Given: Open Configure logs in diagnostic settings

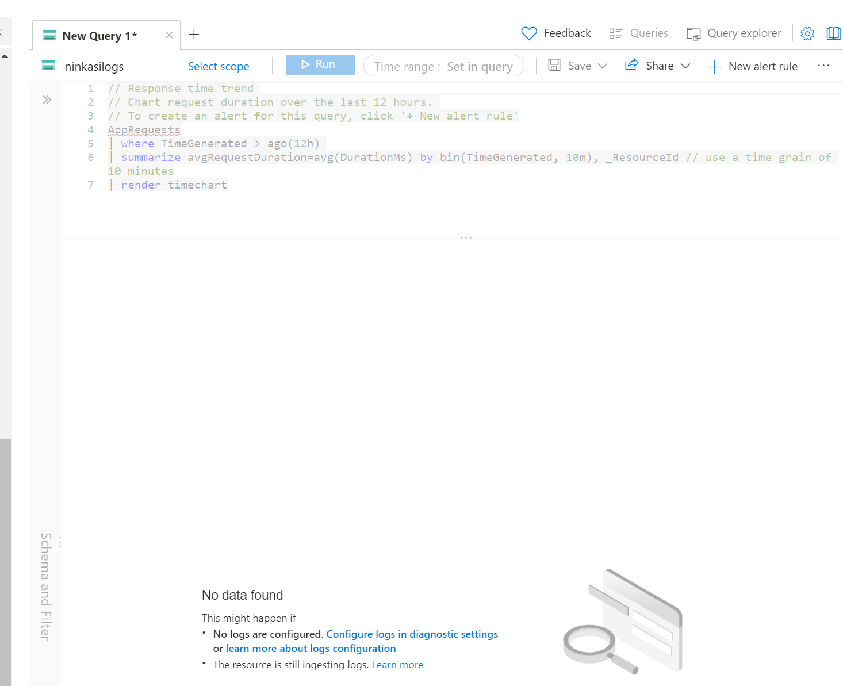Looking at the screenshot, I should click(x=412, y=634).
